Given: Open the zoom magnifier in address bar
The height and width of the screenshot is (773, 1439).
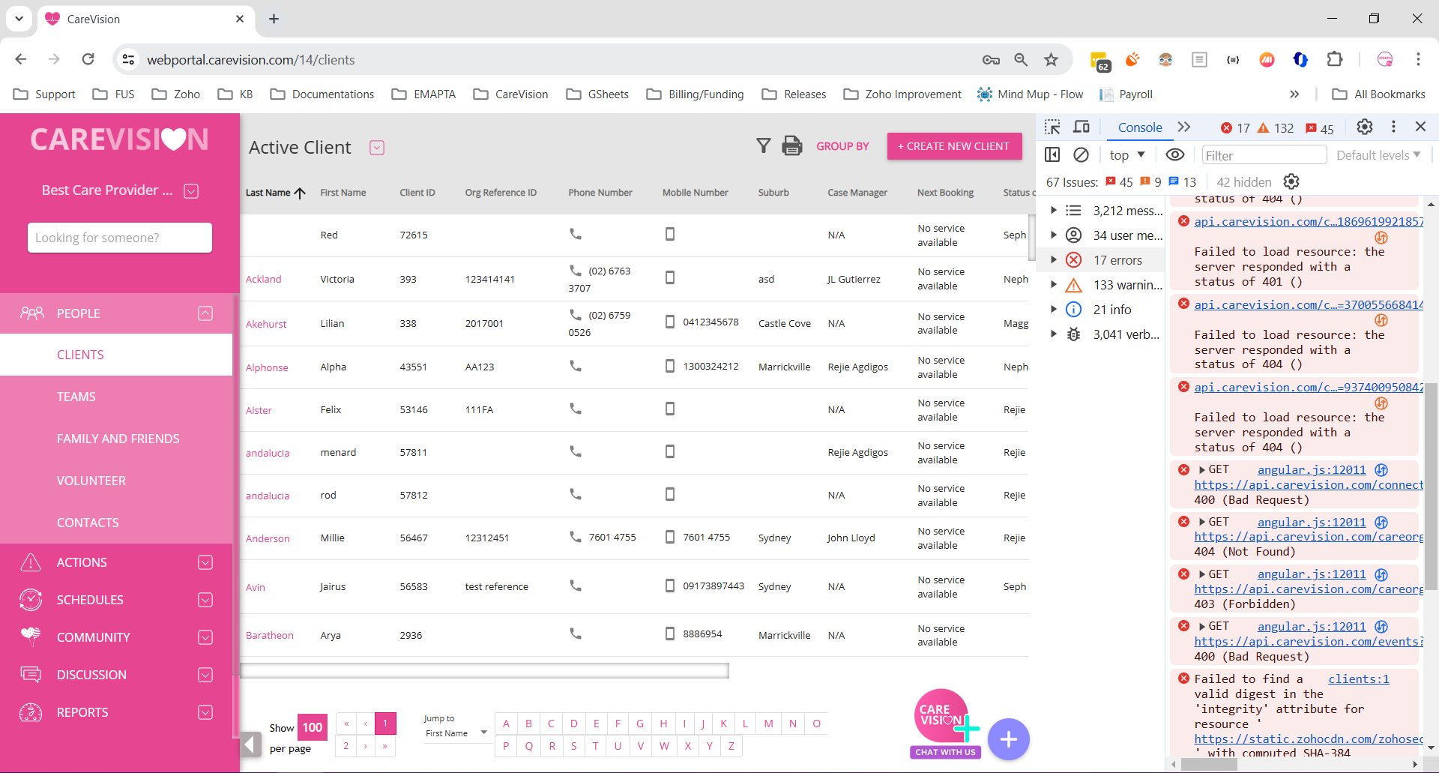Looking at the screenshot, I should pyautogui.click(x=1021, y=59).
